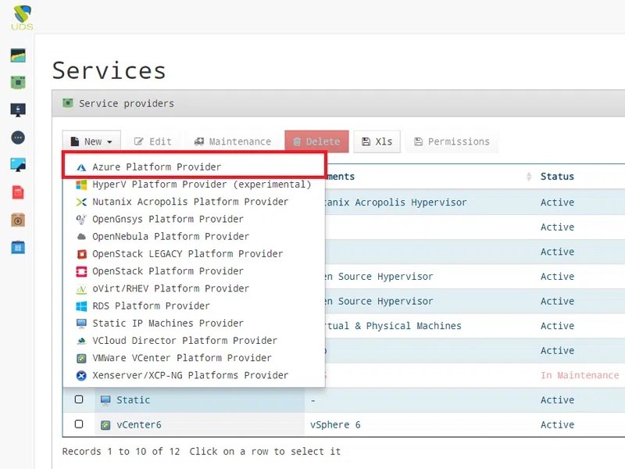Open the green services chip sidebar icon
625x469 pixels.
tap(18, 83)
